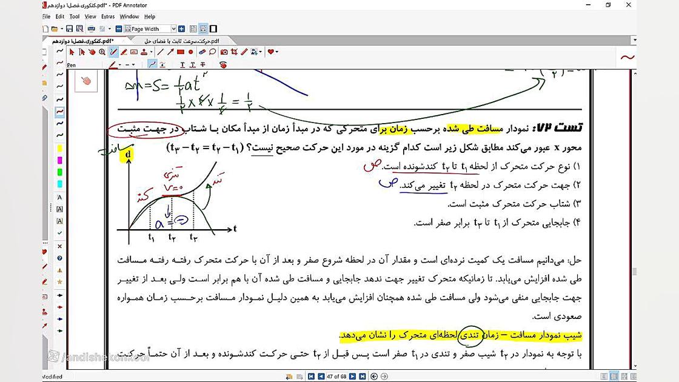Image resolution: width=679 pixels, height=382 pixels.
Task: Select the Text box tool
Action: pyautogui.click(x=134, y=52)
